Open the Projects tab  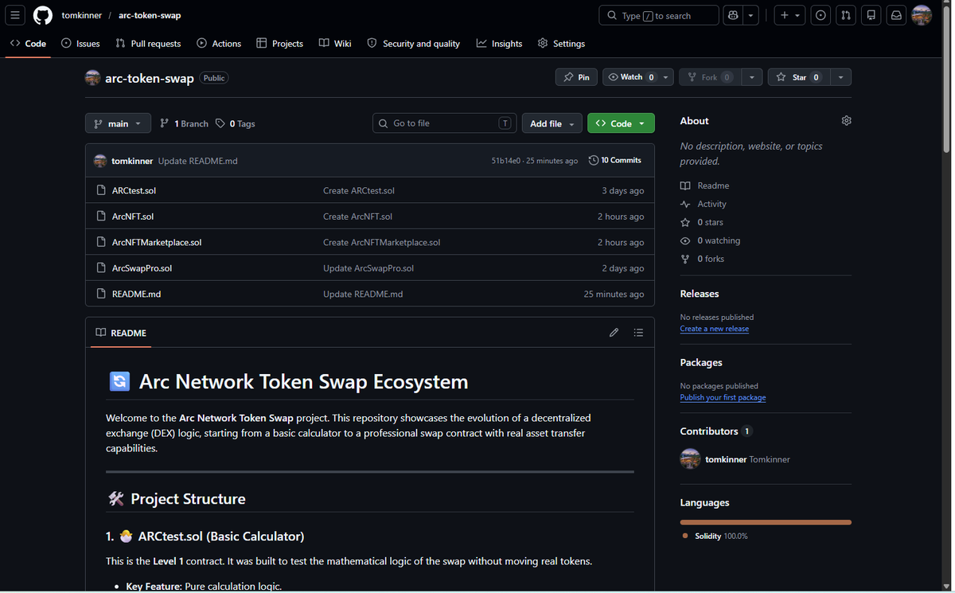tap(279, 43)
